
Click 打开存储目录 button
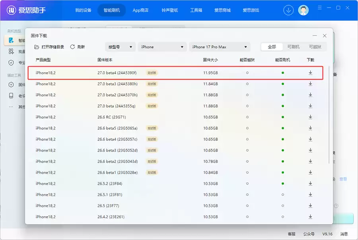point(49,47)
